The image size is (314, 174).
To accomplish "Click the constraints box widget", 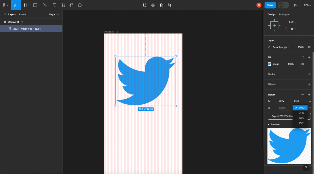I will 274,25.
